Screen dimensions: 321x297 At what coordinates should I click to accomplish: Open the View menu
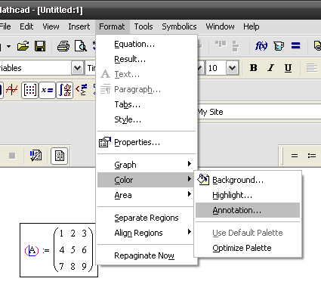pos(51,26)
